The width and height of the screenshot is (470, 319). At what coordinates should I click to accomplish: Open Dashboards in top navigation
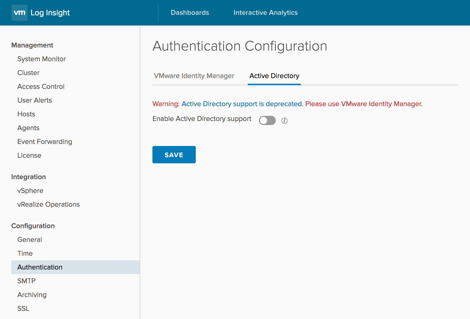point(190,13)
